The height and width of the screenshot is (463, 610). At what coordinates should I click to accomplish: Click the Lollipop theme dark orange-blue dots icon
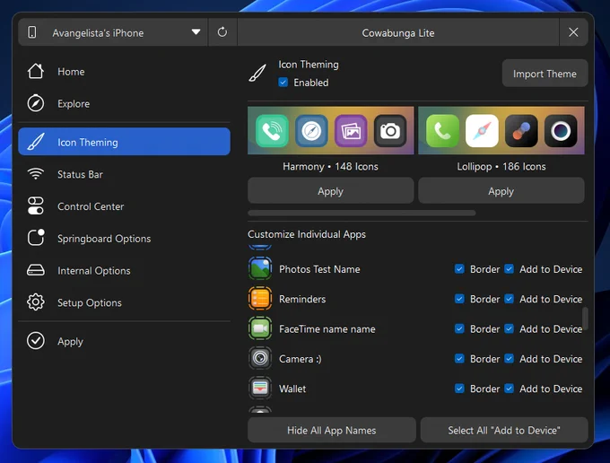pyautogui.click(x=521, y=131)
